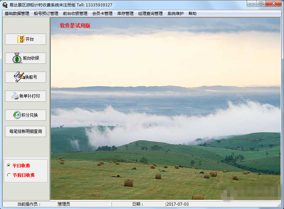Click the 管理员 operator field in status bar
Screen dimensions: 284x209
click(x=83, y=204)
